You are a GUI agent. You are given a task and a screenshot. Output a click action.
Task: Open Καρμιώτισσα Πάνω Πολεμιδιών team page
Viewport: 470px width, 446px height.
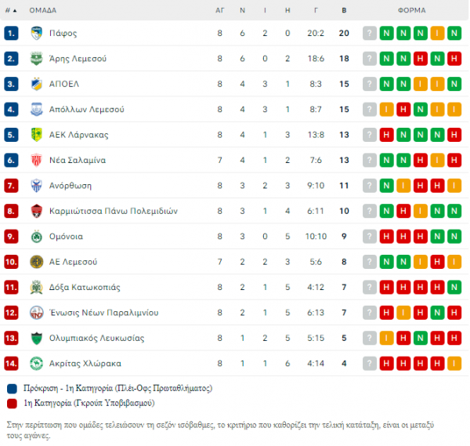point(114,211)
